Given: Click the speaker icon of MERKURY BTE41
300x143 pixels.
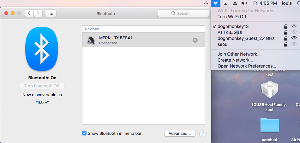Looking at the screenshot, I should click(x=91, y=40).
